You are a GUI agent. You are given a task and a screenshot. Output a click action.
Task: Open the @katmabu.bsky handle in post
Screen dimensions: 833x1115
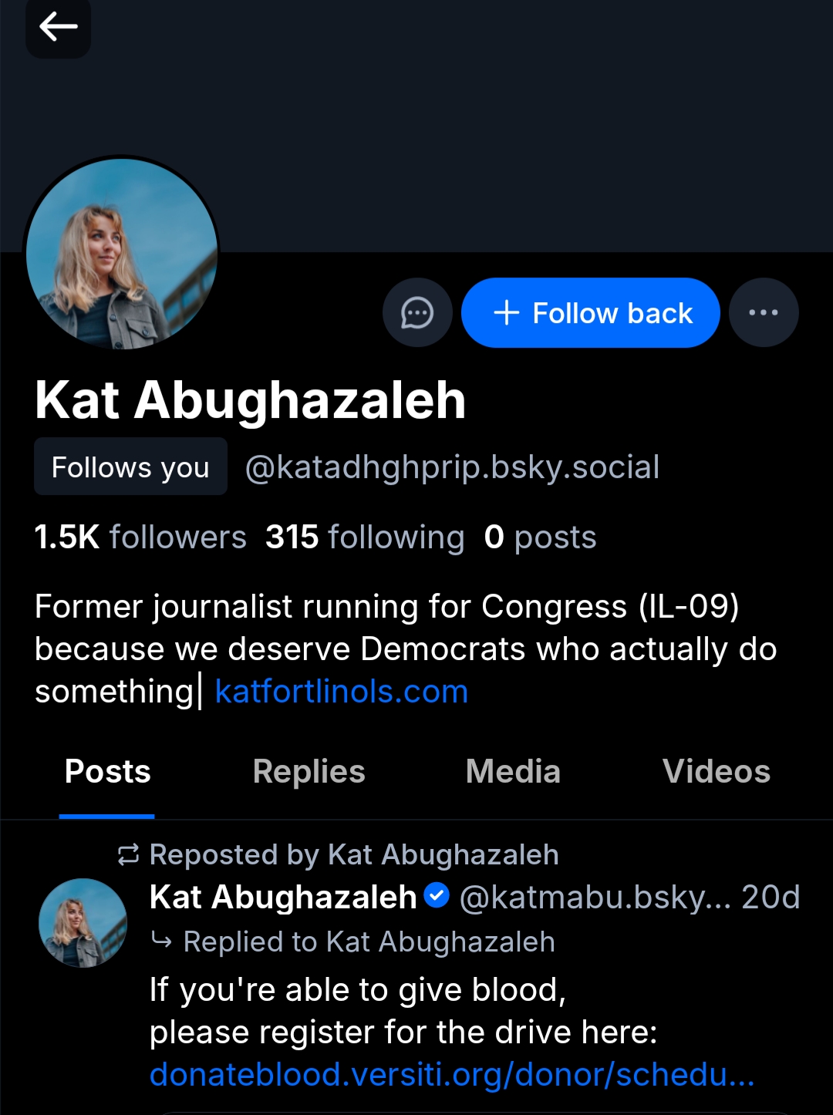[x=594, y=898]
